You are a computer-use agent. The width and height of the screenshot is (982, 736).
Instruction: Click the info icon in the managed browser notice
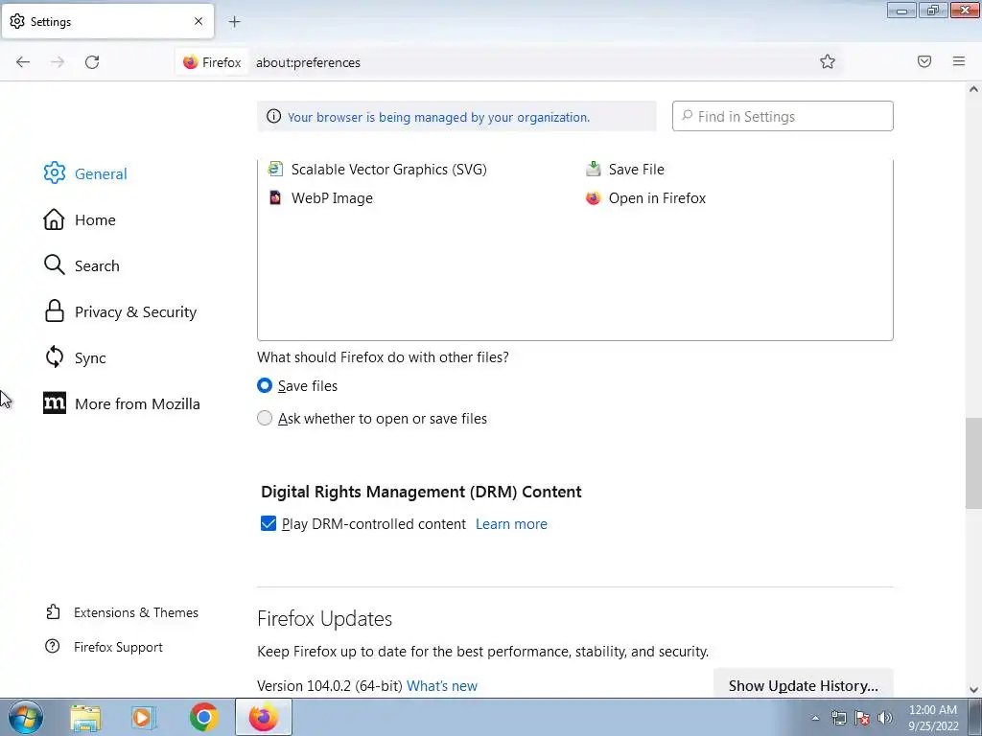coord(273,116)
